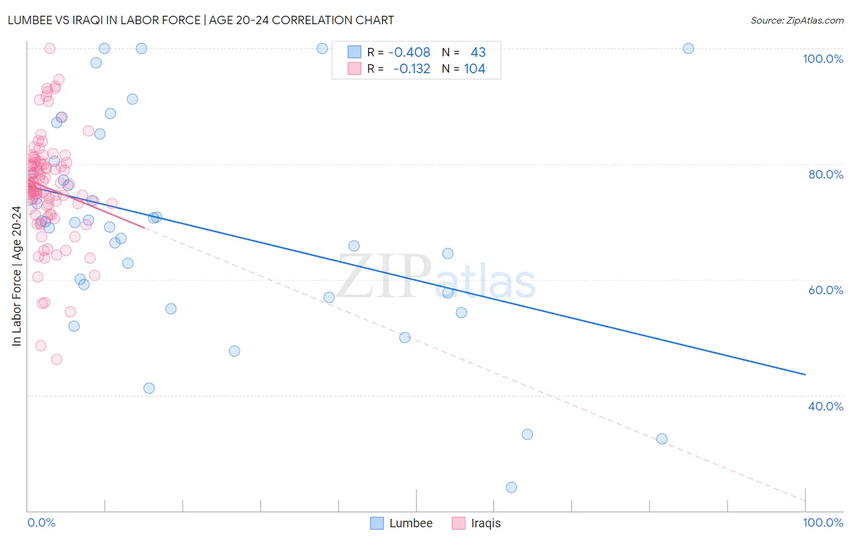851x540 pixels.
Task: Click the 80.0% y-axis label
Action: coord(826,174)
